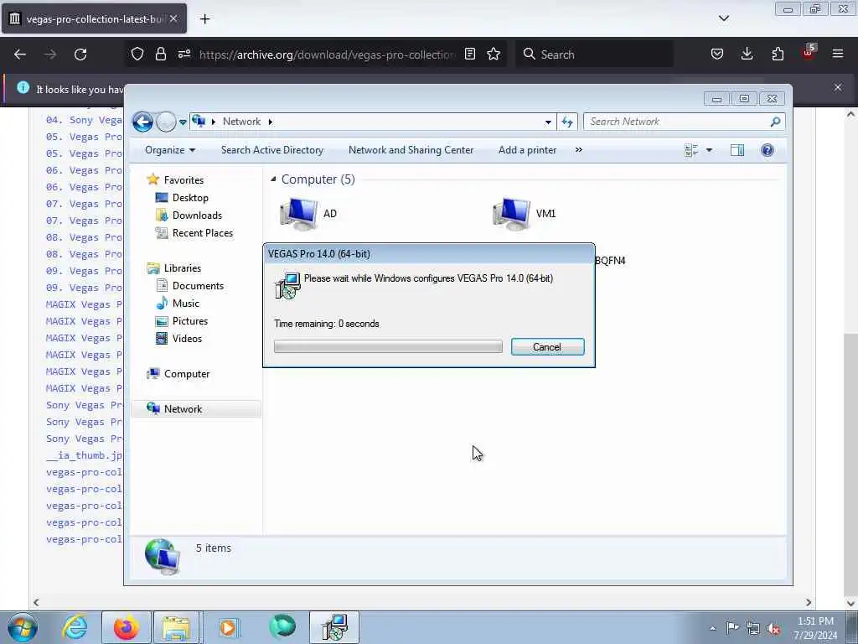Reload the archive.org page

80,55
